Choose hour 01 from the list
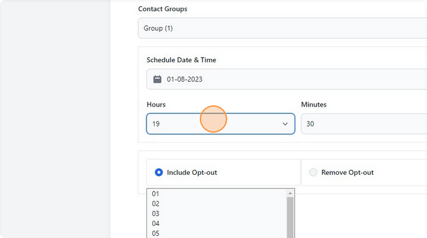 coord(217,193)
